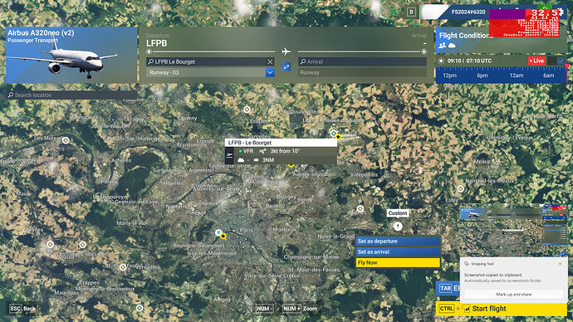Select airport marker near Les Mureaux
573x322 pixels.
pyautogui.click(x=66, y=140)
